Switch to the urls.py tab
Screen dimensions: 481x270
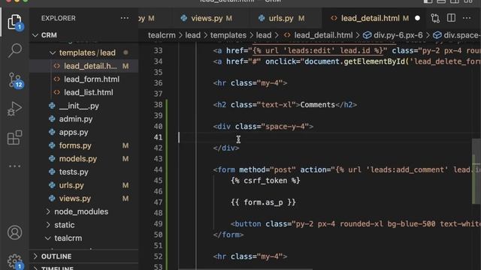click(281, 18)
